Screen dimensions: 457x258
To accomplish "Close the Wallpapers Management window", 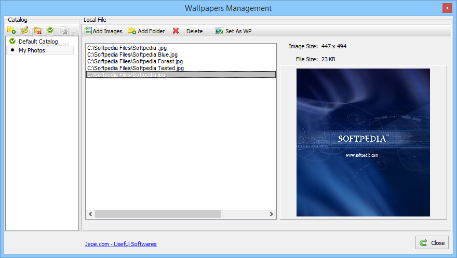I will point(447,8).
